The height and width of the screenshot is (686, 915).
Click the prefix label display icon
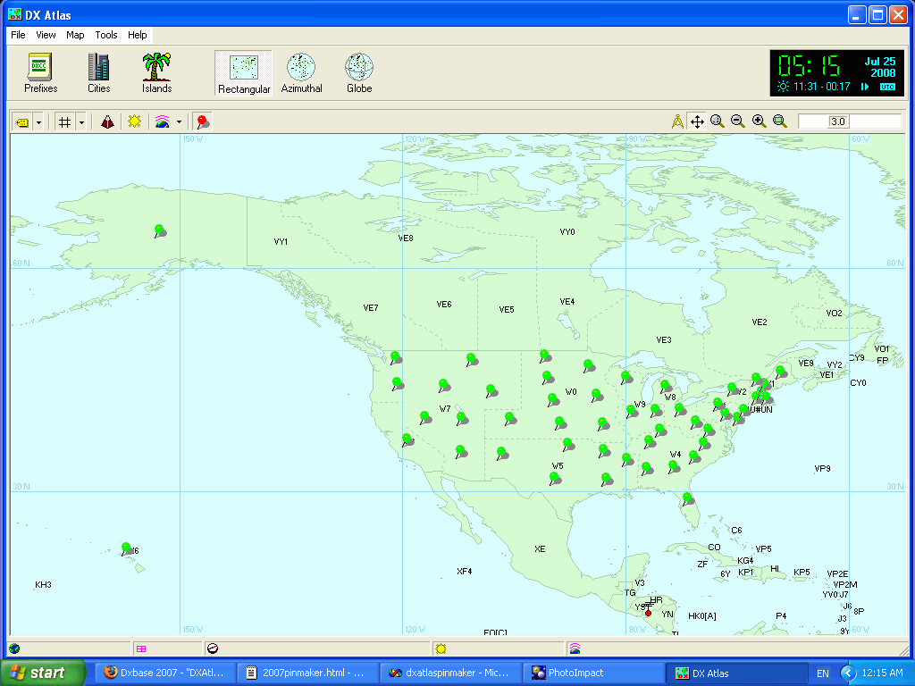click(x=23, y=121)
